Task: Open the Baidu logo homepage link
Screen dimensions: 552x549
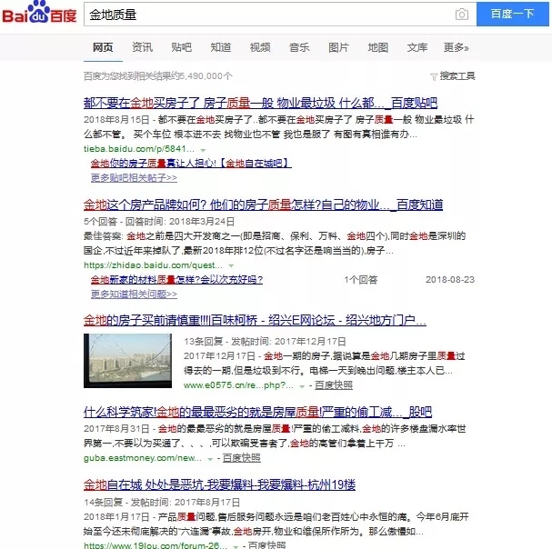Action: 39,13
